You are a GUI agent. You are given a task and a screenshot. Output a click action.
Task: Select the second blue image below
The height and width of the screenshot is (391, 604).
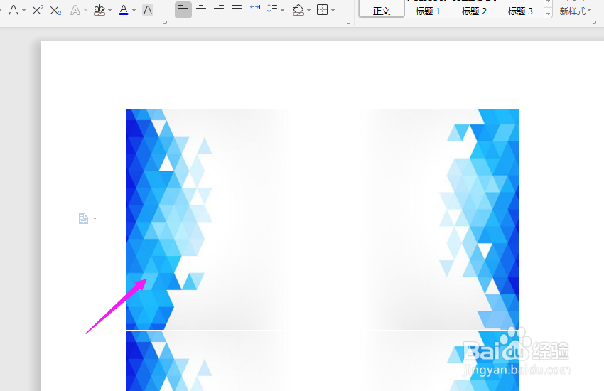[322, 360]
